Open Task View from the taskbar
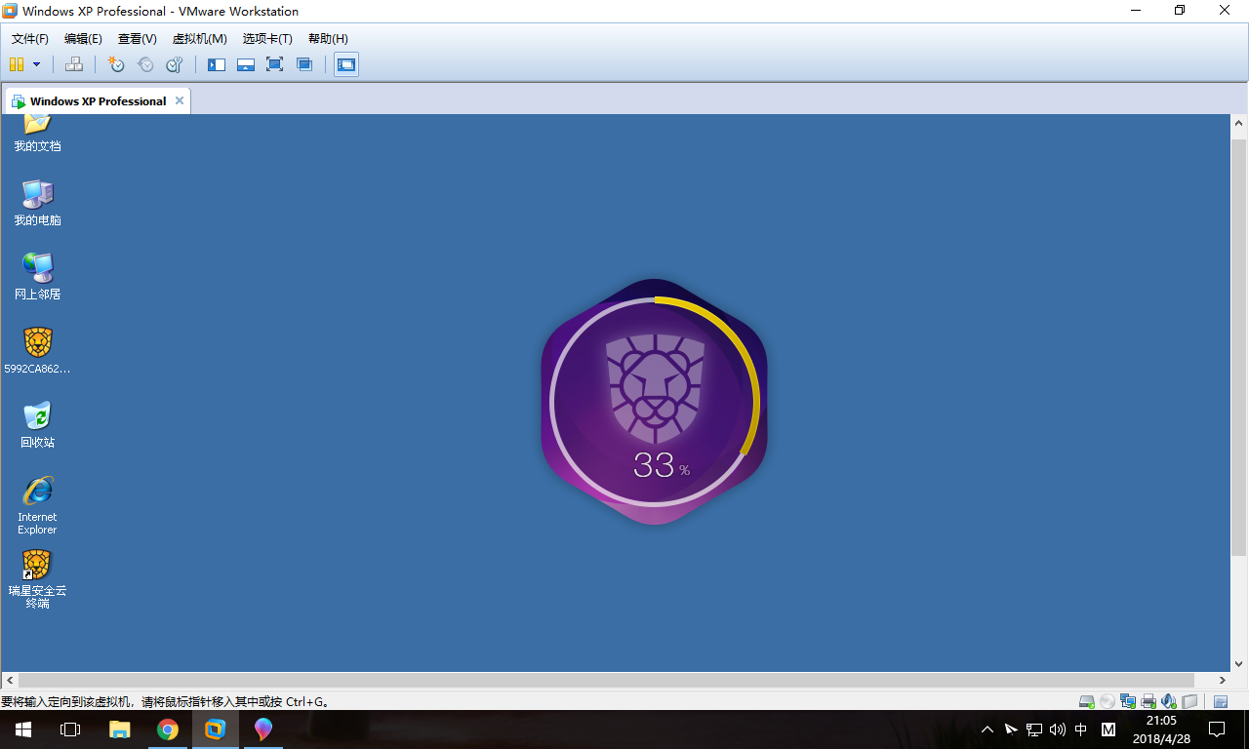Viewport: 1249px width, 749px height. coord(70,729)
